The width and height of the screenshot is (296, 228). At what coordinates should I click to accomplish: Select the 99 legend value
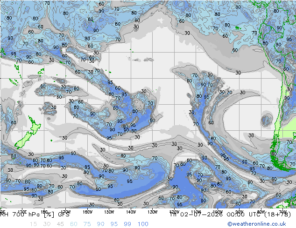pyautogui.click(x=127, y=224)
